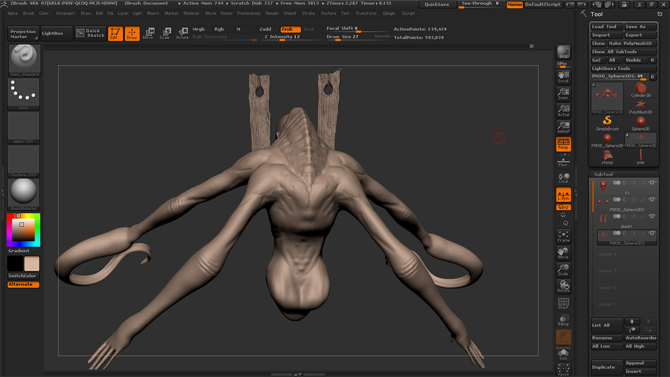670x377 pixels.
Task: Open the Stroke menu
Action: click(x=308, y=13)
